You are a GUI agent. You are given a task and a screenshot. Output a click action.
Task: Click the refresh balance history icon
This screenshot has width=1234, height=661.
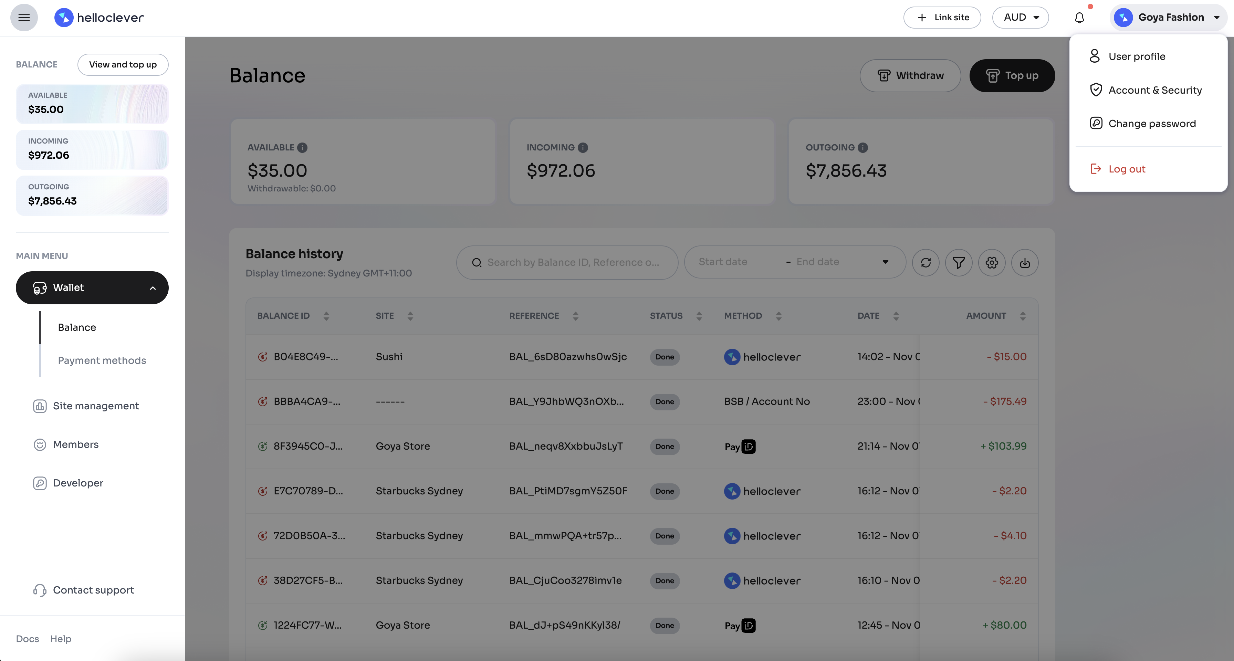(x=925, y=262)
